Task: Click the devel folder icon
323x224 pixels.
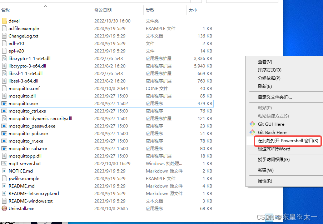Action: 4,21
